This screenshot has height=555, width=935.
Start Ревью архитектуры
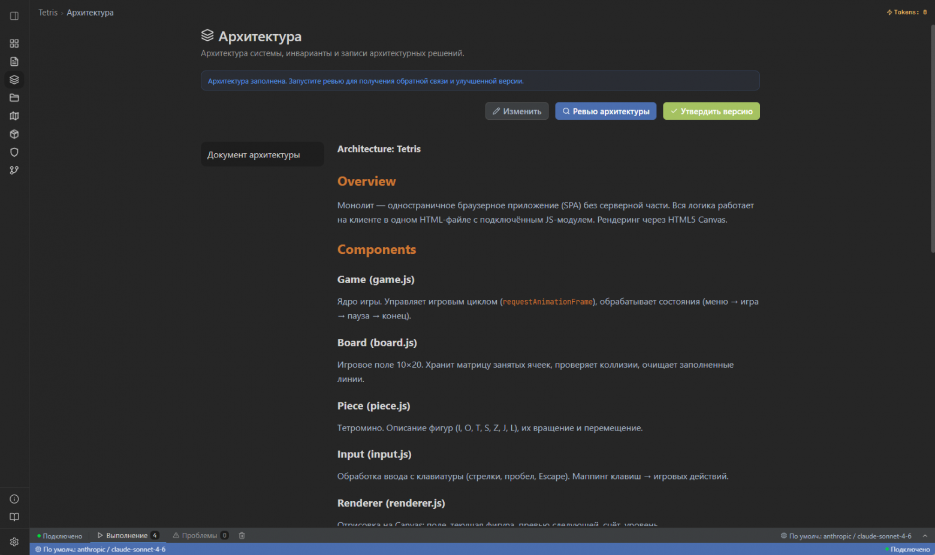606,111
